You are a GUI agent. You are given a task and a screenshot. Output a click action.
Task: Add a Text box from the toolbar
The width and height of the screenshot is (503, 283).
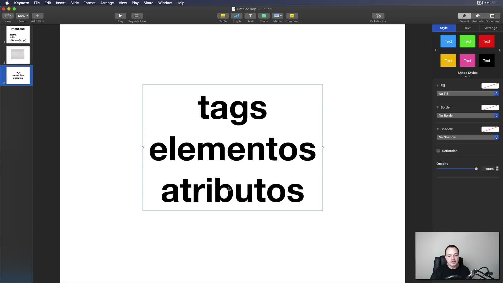tap(250, 16)
